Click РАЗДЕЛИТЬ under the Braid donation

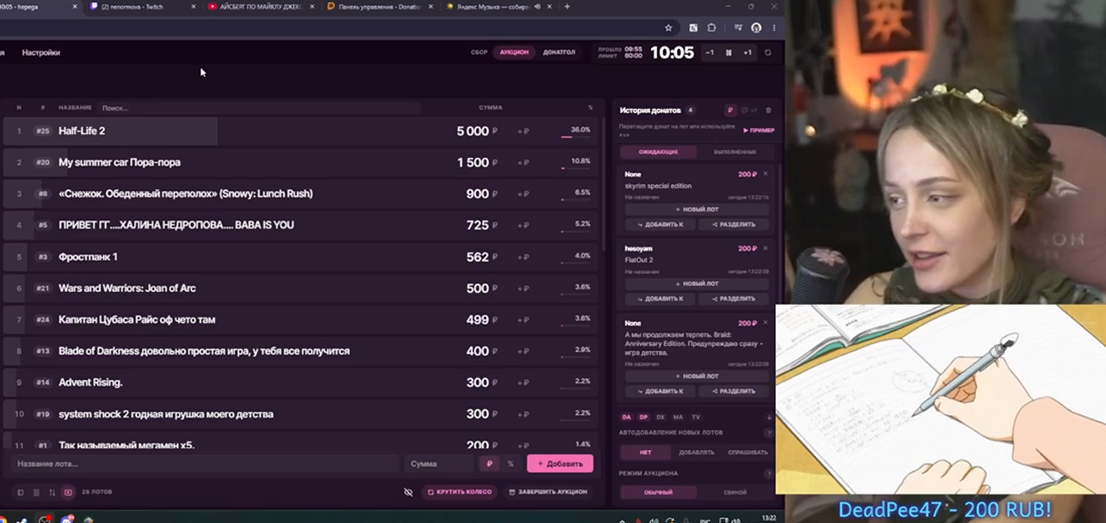coord(734,391)
